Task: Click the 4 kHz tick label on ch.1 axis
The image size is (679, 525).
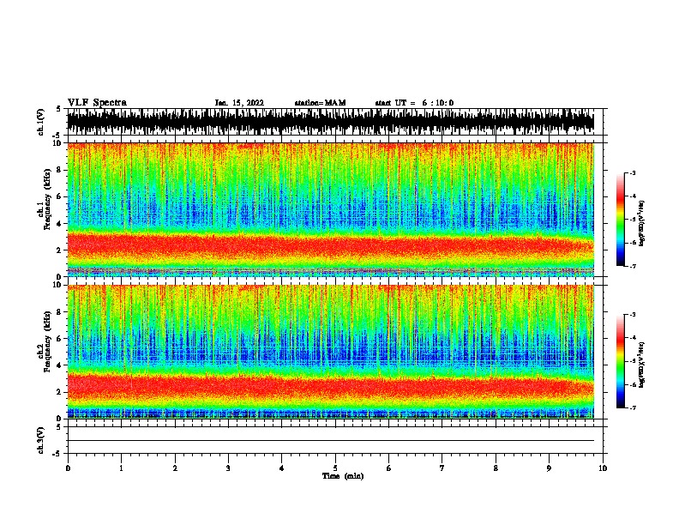Action: pos(60,224)
